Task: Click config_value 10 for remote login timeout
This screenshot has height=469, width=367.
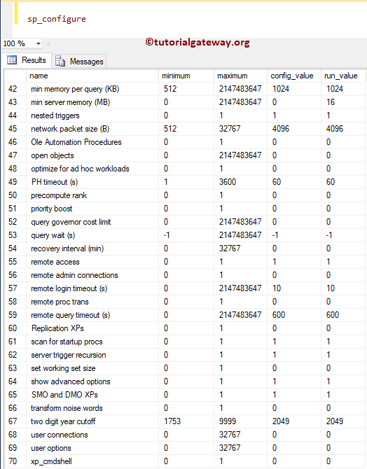Action: click(x=294, y=288)
